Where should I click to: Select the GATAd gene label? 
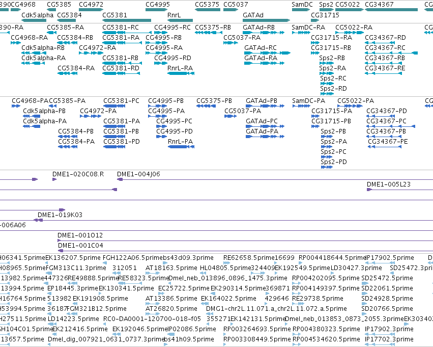253,15
